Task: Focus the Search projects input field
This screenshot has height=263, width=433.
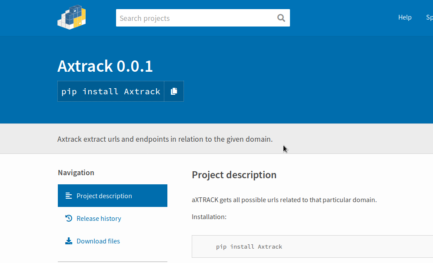Action: coord(203,18)
